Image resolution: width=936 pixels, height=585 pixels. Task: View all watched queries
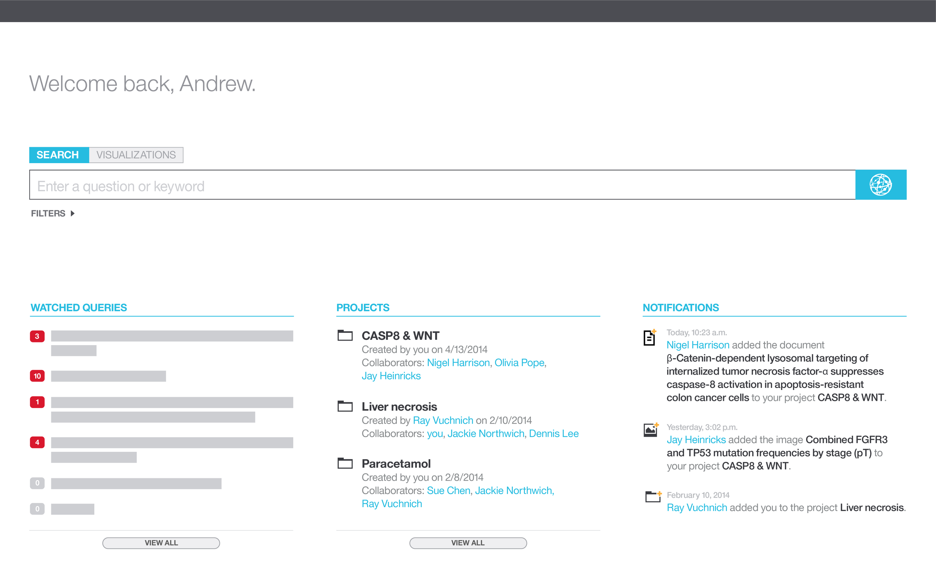pos(161,542)
